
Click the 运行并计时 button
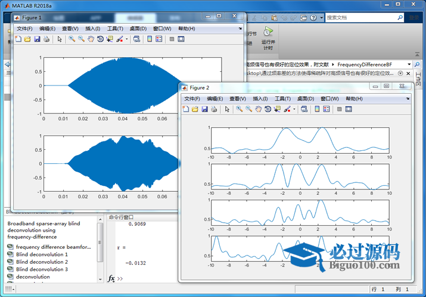coord(269,37)
